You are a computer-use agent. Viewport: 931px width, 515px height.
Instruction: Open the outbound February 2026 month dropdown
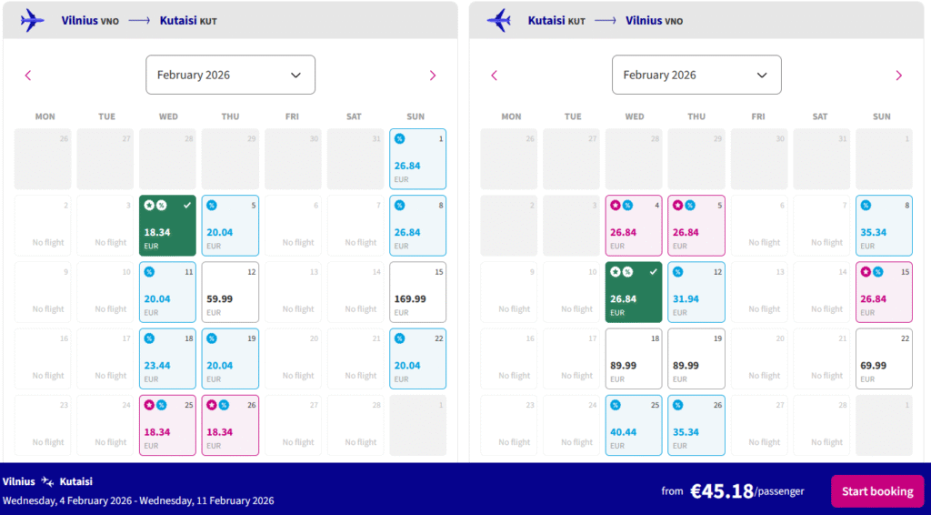click(230, 75)
